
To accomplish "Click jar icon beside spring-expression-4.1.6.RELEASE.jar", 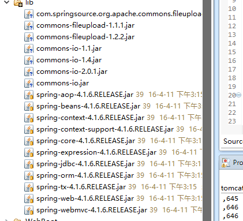I will (29, 153).
